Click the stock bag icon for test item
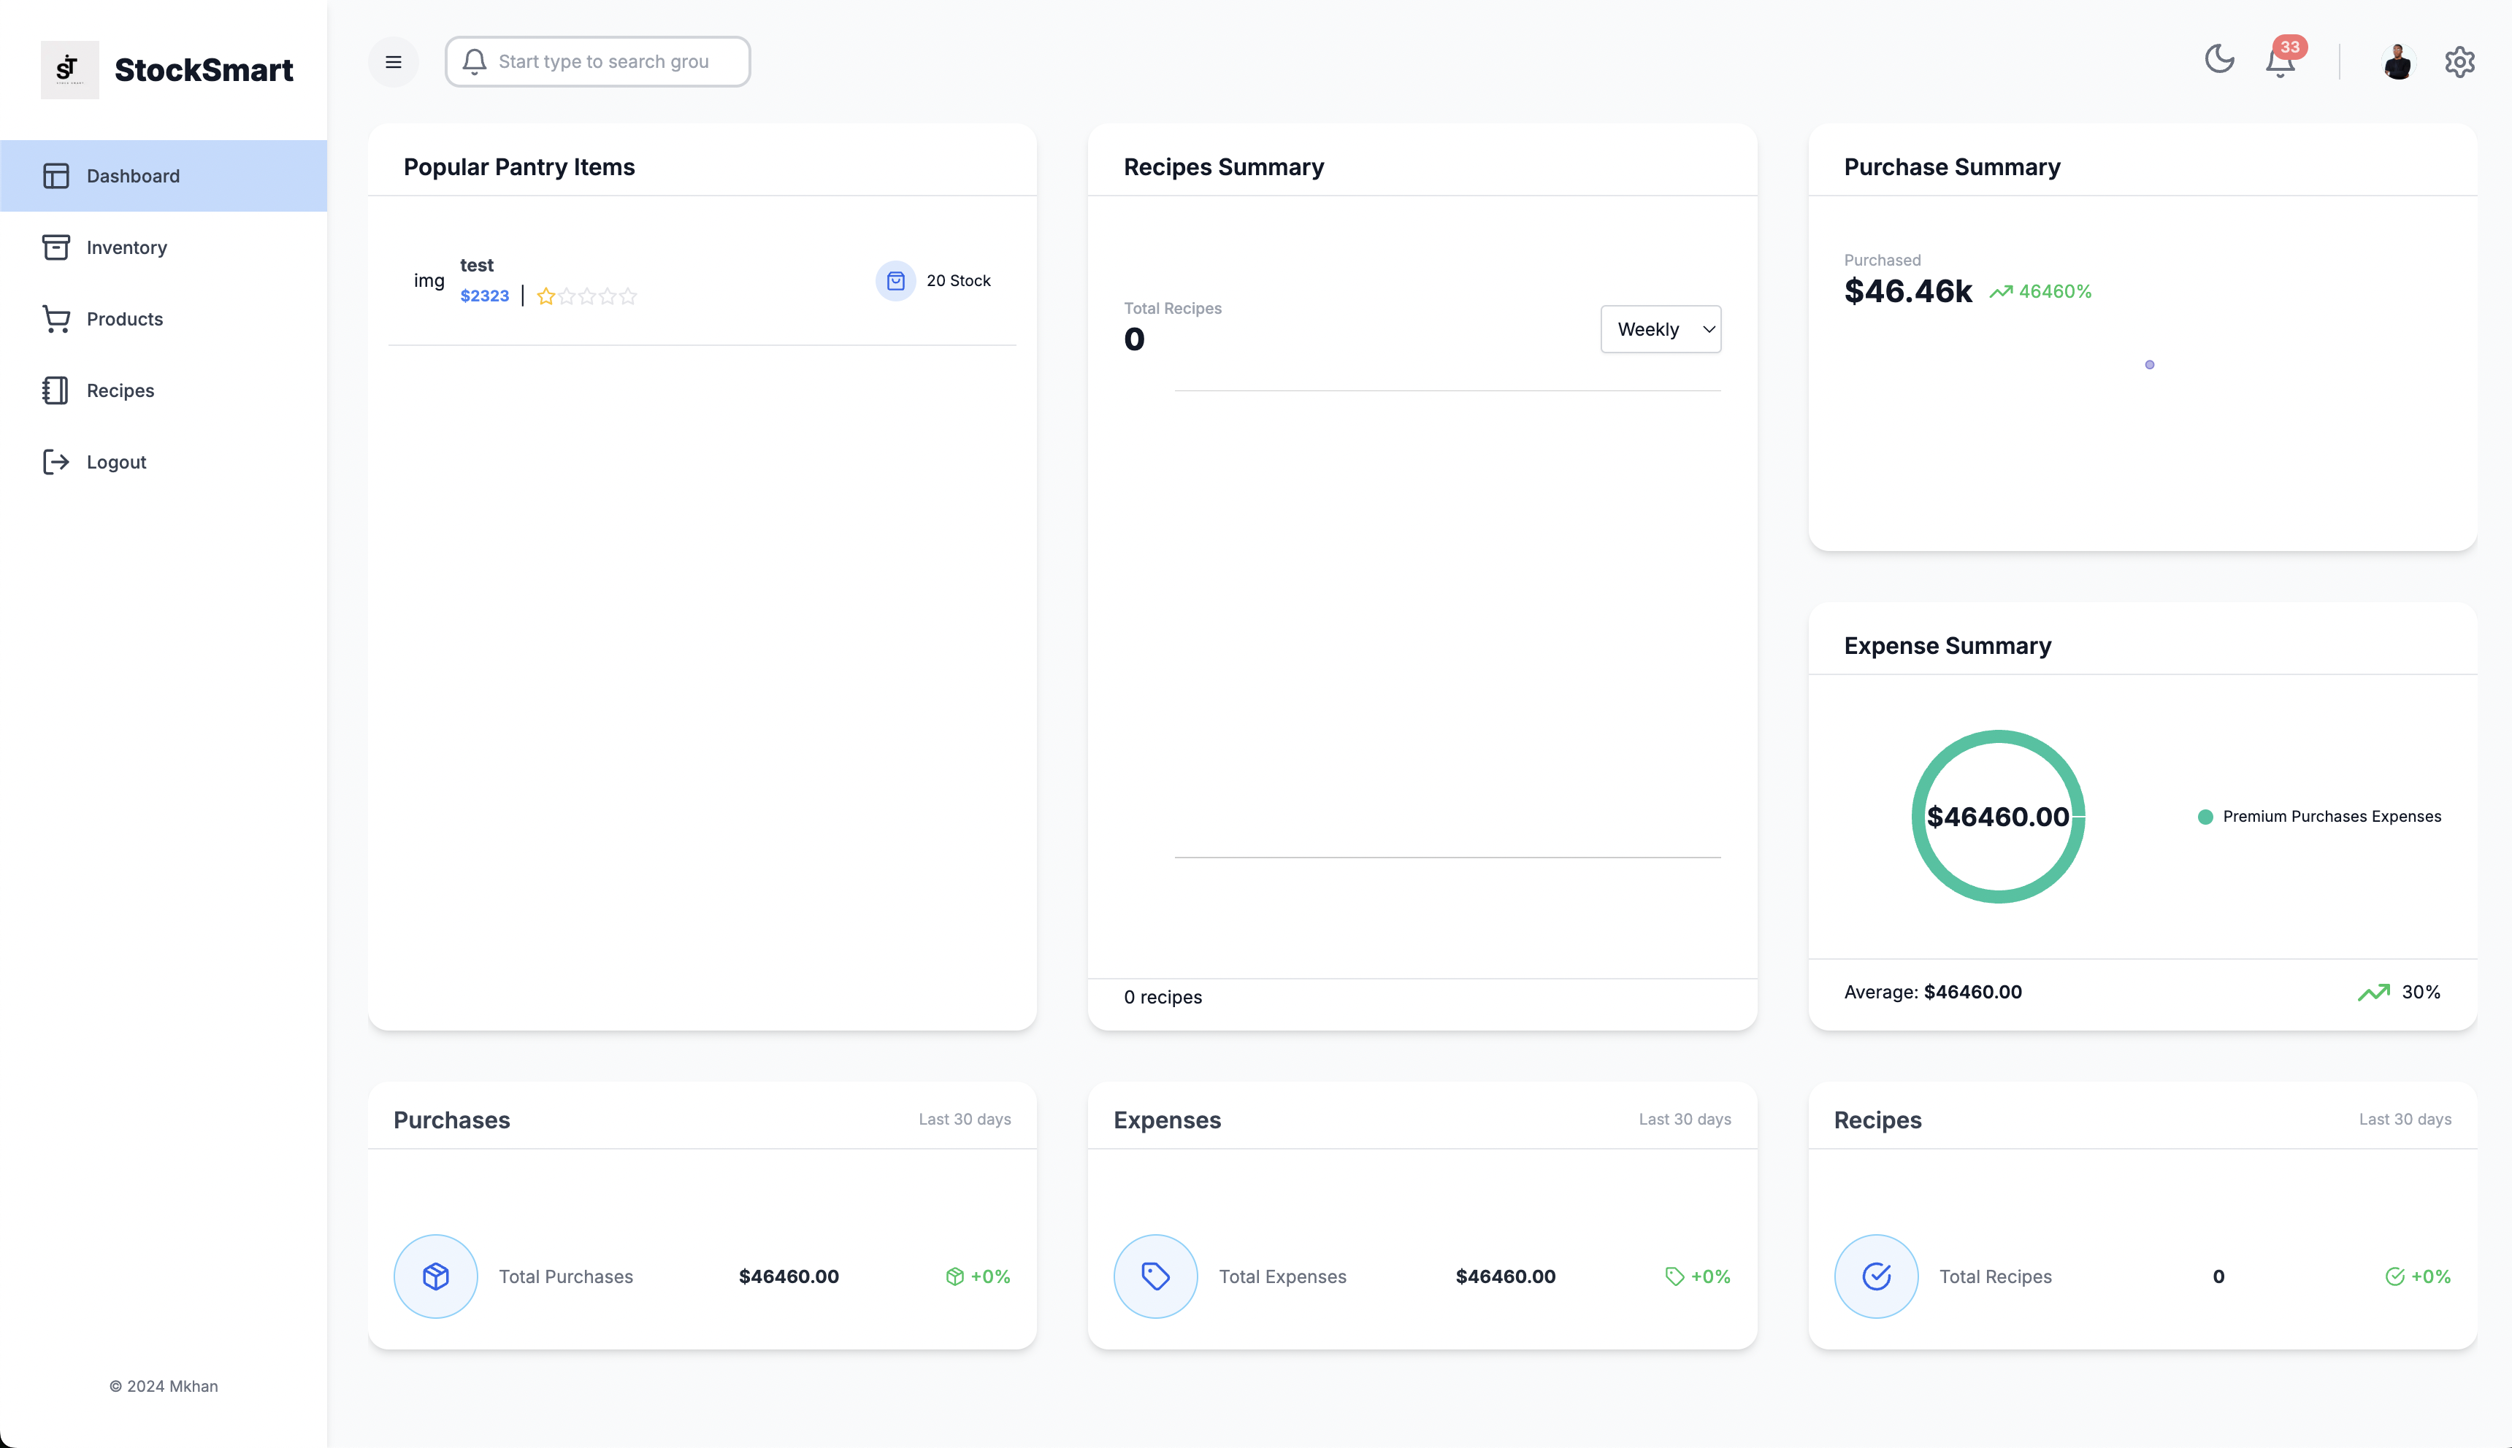Image resolution: width=2512 pixels, height=1448 pixels. (x=895, y=280)
